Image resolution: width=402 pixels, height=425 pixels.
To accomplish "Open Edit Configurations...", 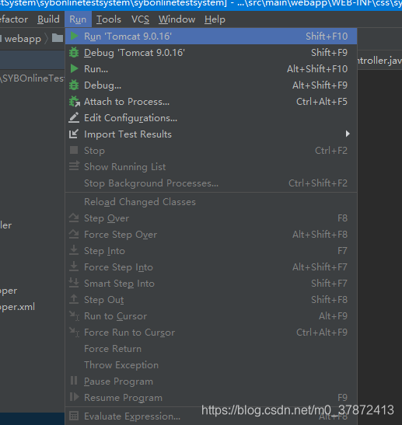I will (211, 117).
